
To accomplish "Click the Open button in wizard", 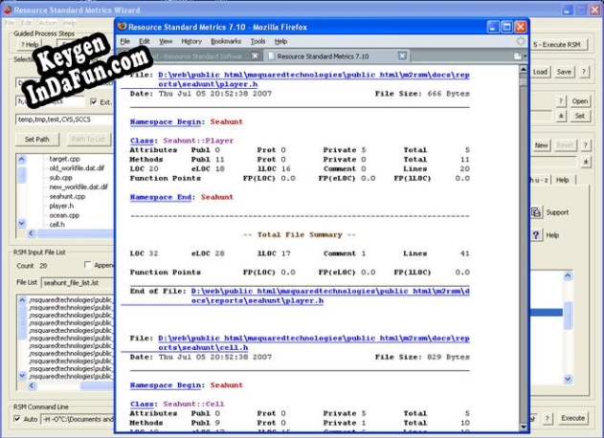I will (580, 101).
